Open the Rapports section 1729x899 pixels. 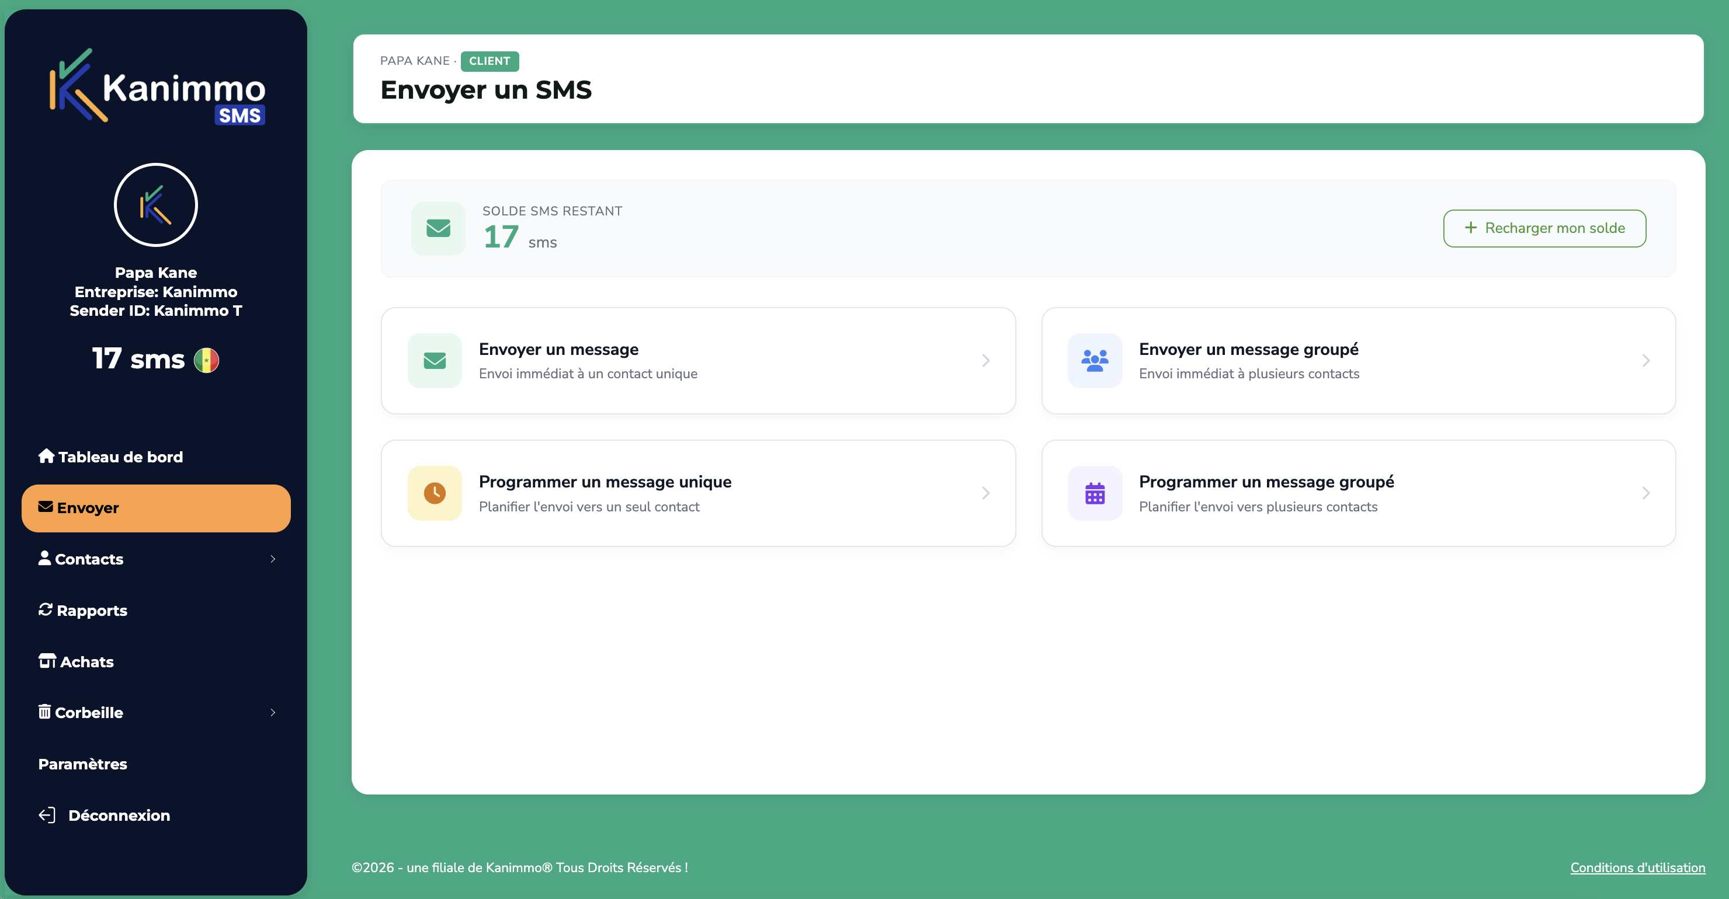click(156, 611)
